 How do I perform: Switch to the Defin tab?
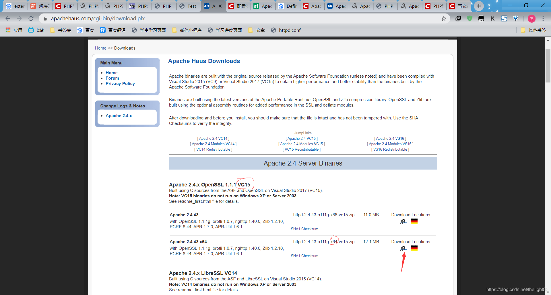[x=287, y=6]
